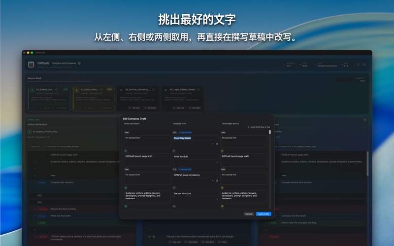Click "The app is for moments" compose line
The image size is (394, 246).
pyautogui.click(x=200, y=237)
